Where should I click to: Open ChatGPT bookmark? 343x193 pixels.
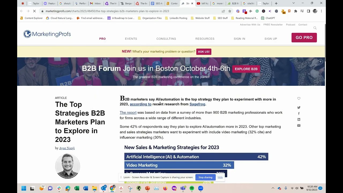[268, 18]
